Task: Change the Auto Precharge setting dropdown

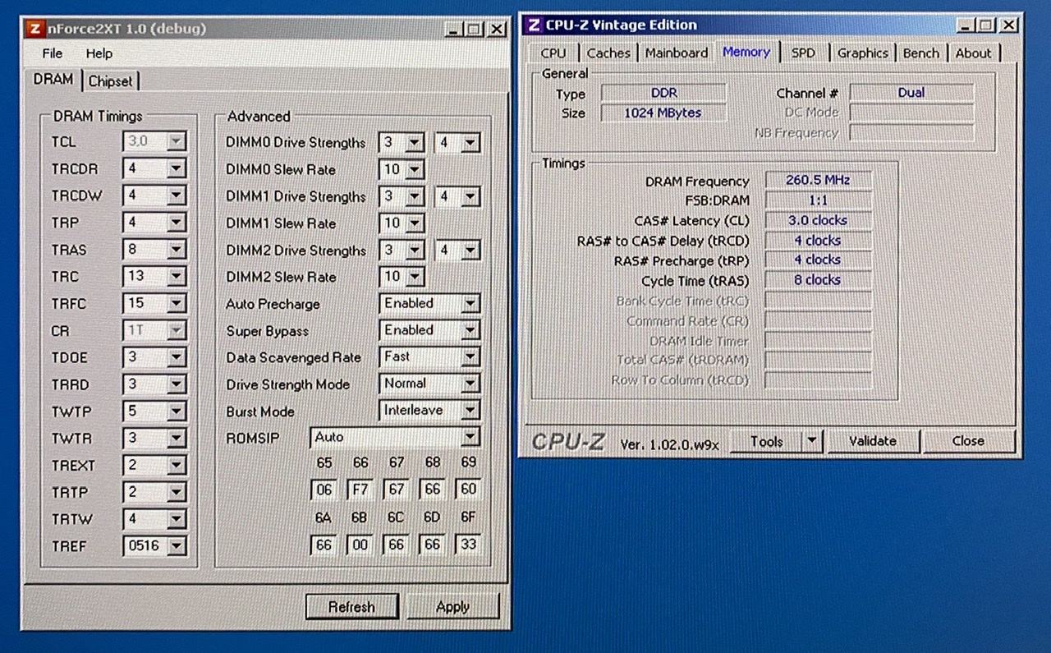Action: [x=429, y=304]
